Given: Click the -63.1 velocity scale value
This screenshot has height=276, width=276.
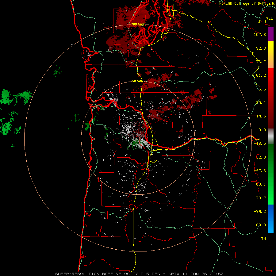Looking at the screenshot, I should (260, 184).
